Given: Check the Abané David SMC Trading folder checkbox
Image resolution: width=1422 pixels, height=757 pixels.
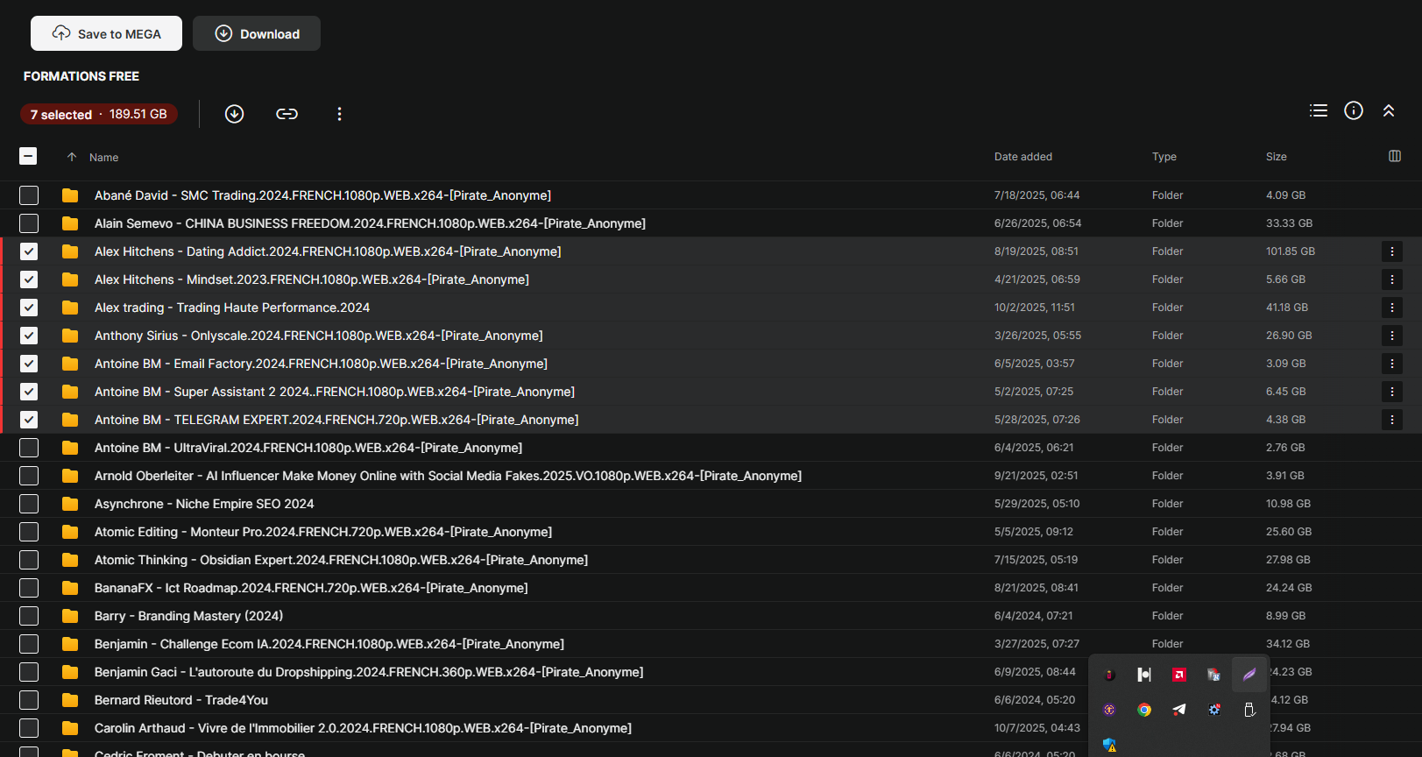Looking at the screenshot, I should coord(29,195).
